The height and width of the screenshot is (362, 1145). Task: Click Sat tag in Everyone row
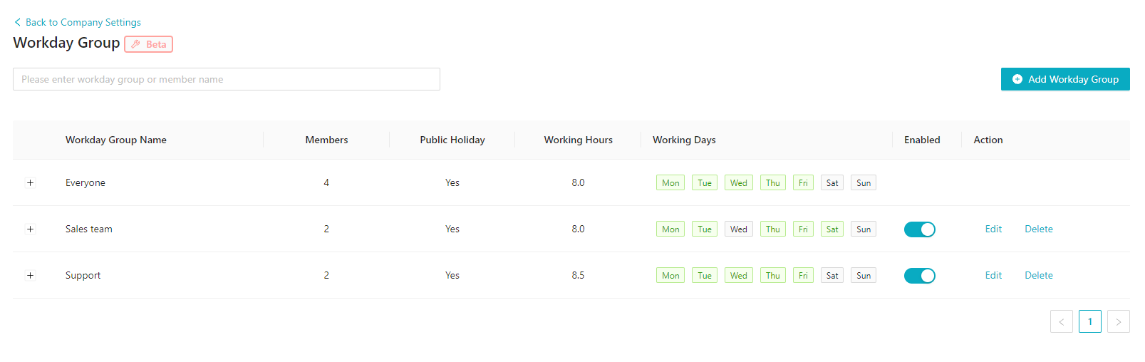pyautogui.click(x=832, y=182)
